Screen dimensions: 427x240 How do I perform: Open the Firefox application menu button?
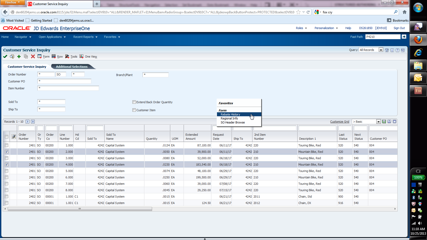coord(13,2)
